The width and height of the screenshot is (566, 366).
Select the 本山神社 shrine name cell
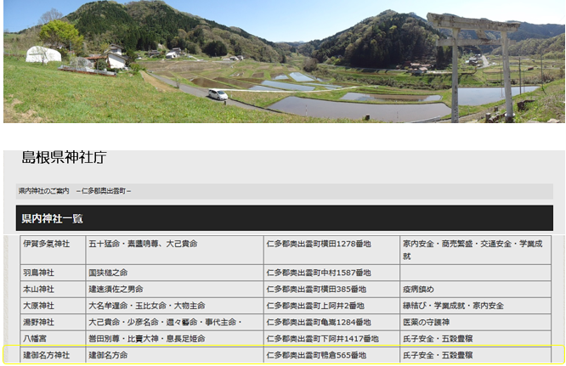point(53,290)
